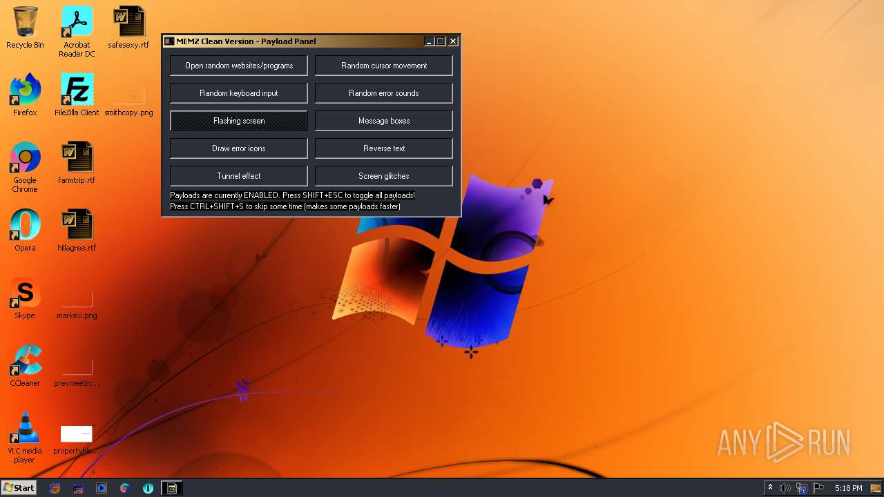Screen dimensions: 884x497
Task: Select FileZilla Client desktop shortcut
Action: [77, 95]
